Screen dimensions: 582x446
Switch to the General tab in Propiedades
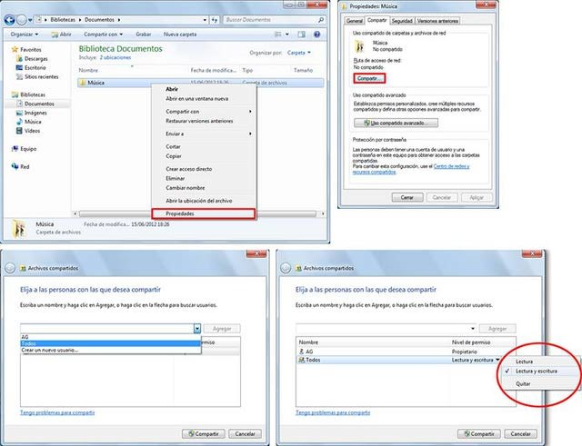click(354, 21)
